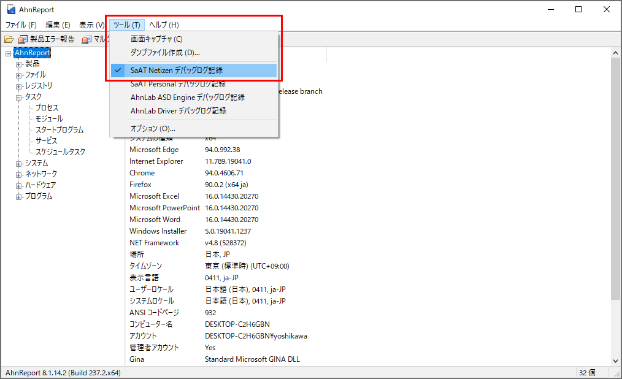This screenshot has width=622, height=379.
Task: Collapse the AhnReport root node
Action: tap(9, 53)
